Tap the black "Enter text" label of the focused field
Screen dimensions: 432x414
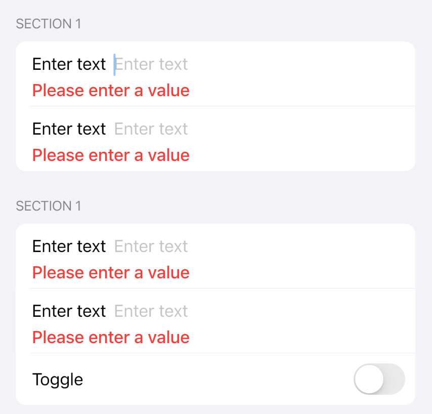coord(69,64)
